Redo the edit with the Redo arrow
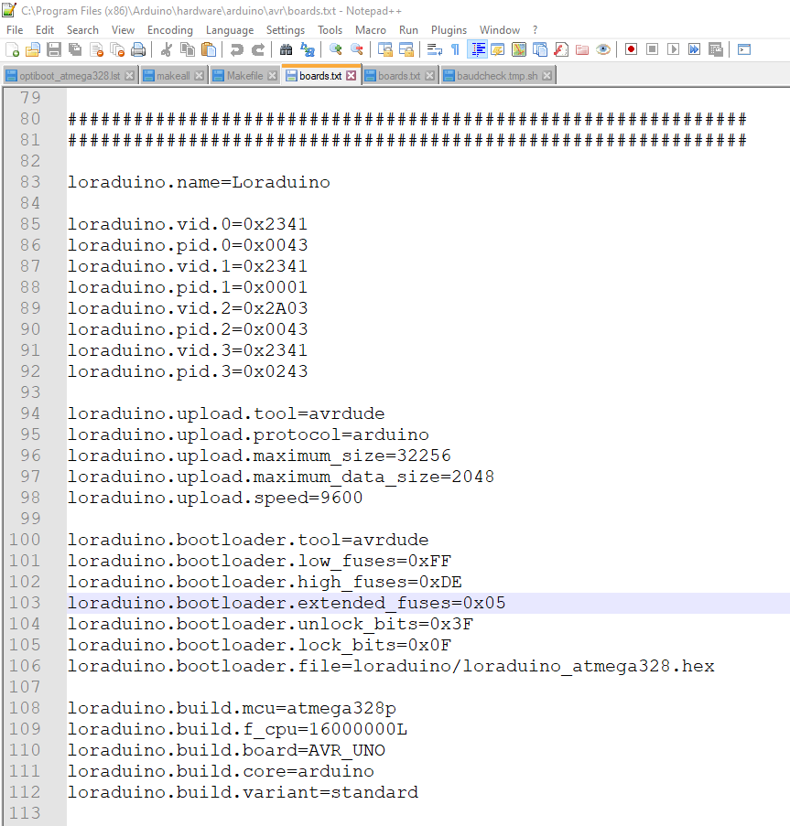The image size is (790, 826). click(x=258, y=50)
